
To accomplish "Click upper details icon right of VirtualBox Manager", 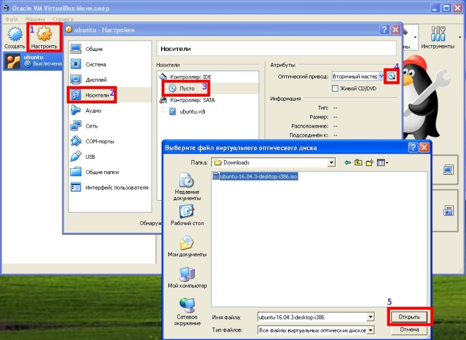I will (x=448, y=170).
